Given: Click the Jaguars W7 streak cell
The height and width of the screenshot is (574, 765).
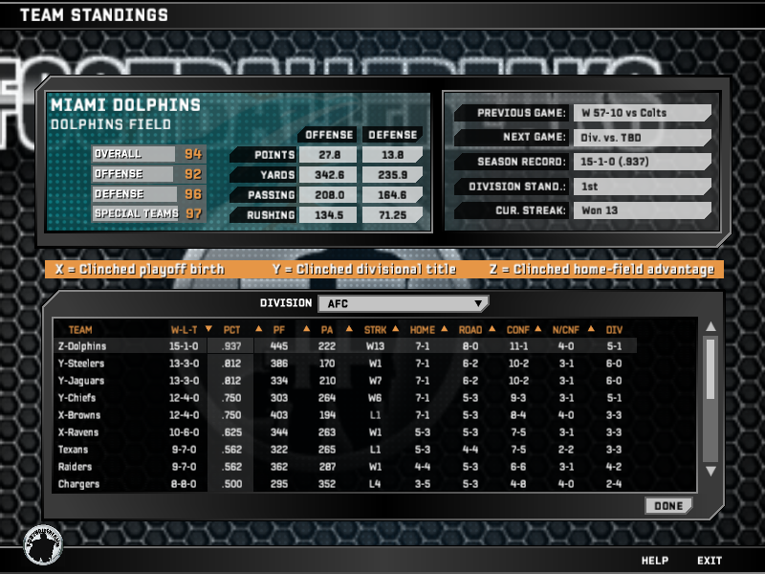Looking at the screenshot, I should tap(374, 381).
